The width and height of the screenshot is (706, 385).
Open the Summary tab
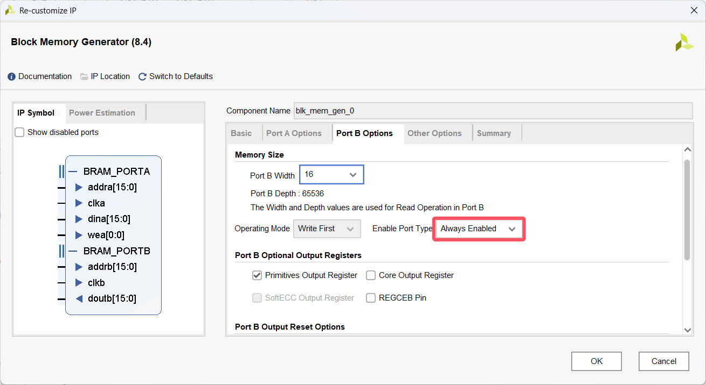(x=494, y=133)
